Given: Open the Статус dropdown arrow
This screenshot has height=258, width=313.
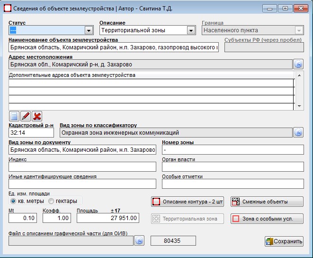Looking at the screenshot, I should point(89,30).
